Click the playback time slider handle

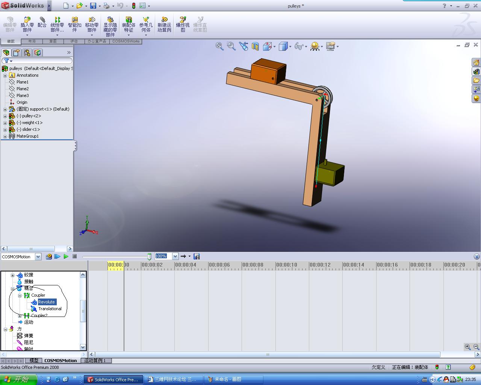coord(149,257)
